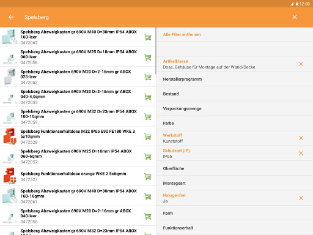313x235 pixels.
Task: Remove the Artikelklasse filter
Action: point(301,64)
